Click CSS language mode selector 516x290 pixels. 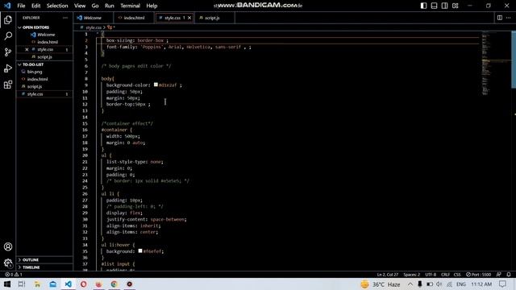[457, 274]
